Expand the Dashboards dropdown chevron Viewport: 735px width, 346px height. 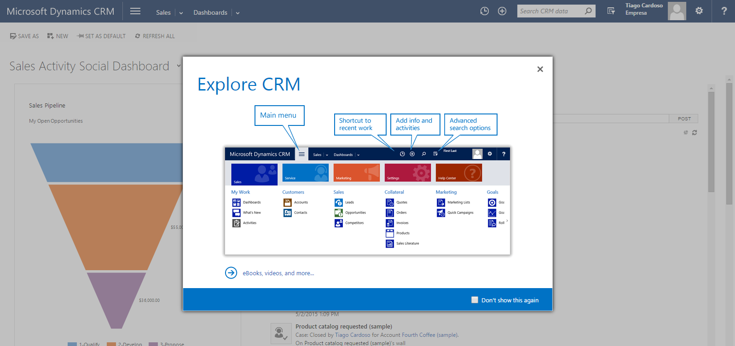coord(238,13)
